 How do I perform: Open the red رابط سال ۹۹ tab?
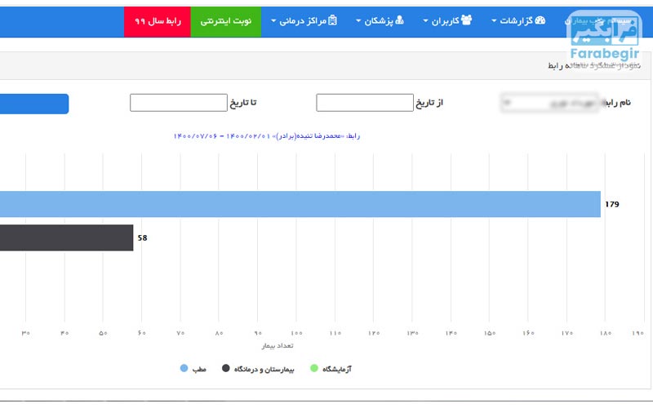tap(158, 21)
